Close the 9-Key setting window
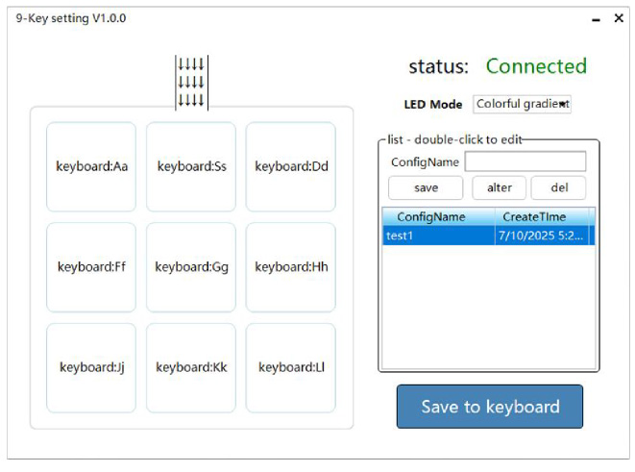Viewport: 635px width, 472px height. click(x=619, y=18)
